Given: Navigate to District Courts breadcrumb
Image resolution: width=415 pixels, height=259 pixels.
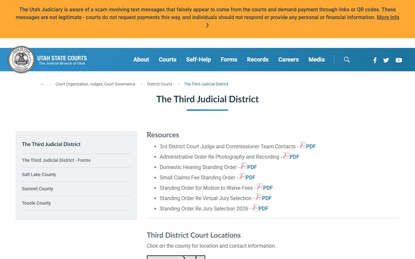Looking at the screenshot, I should click(x=160, y=84).
